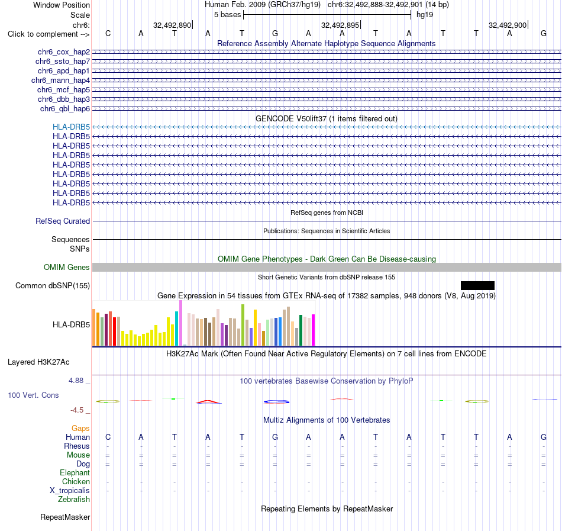
Task: Select the chr6_apd_hap1 haplotype label
Action: [64, 70]
